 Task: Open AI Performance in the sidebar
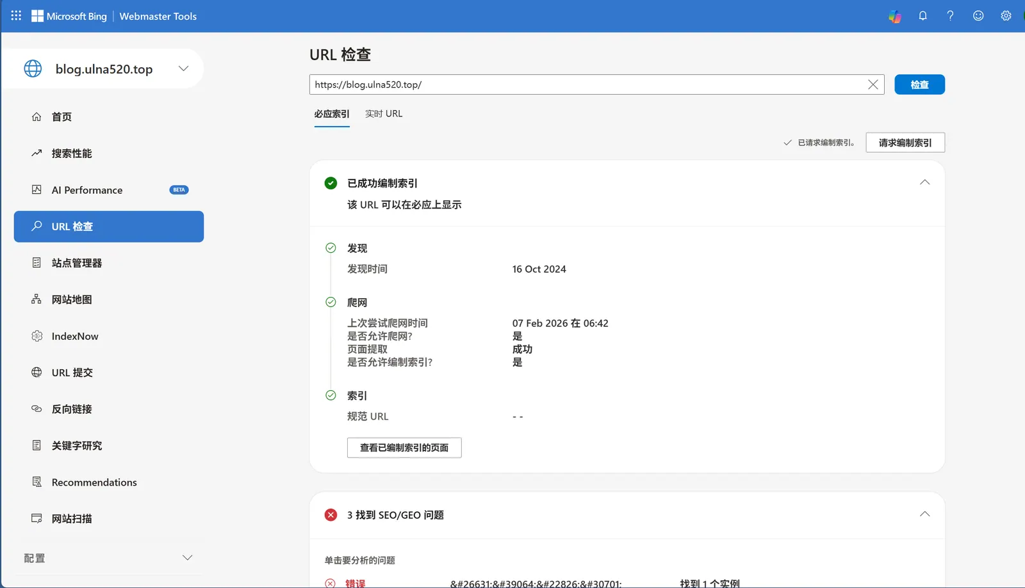pyautogui.click(x=87, y=190)
